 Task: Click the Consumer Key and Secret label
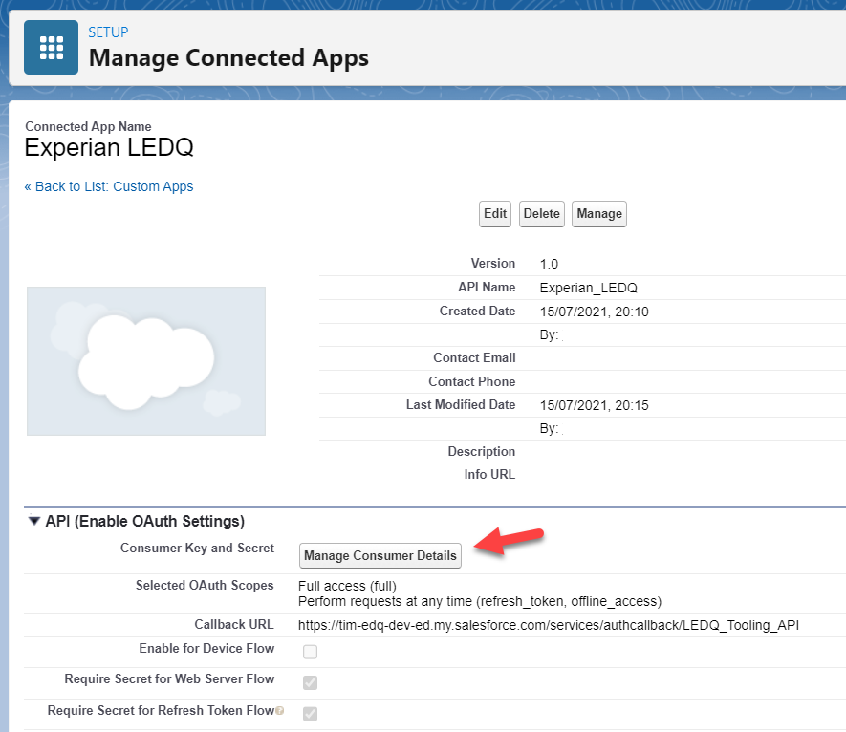tap(197, 549)
